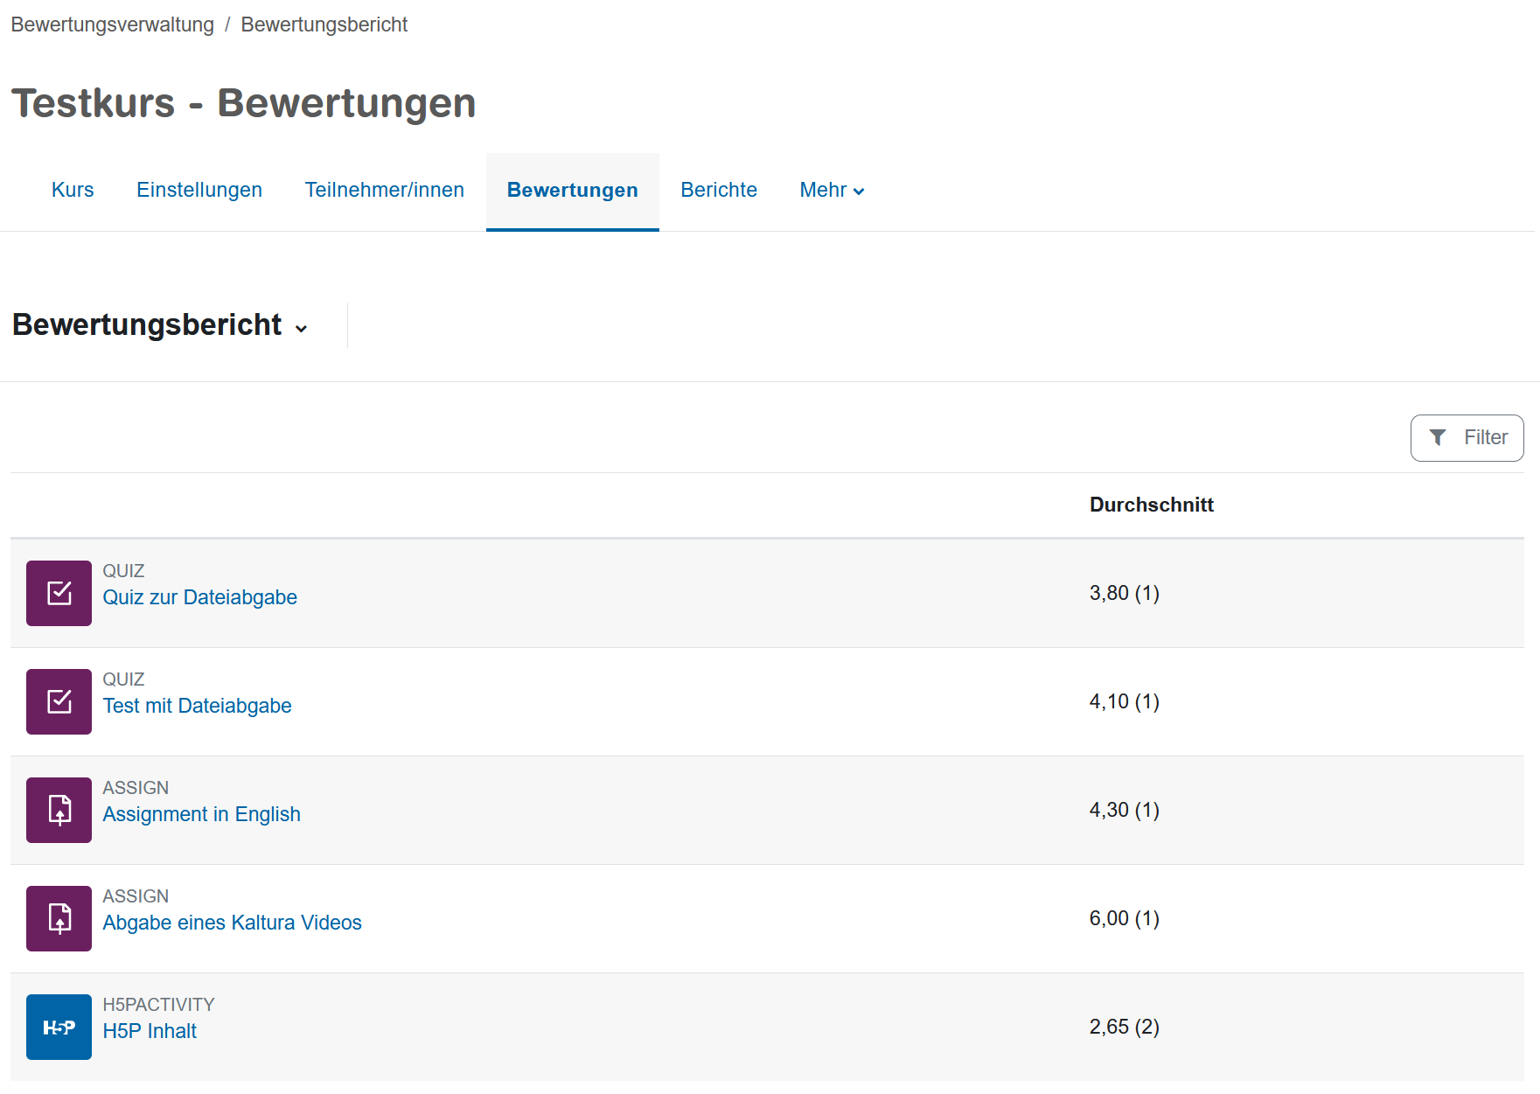Click the average value 3,80 (1)

[x=1125, y=593]
